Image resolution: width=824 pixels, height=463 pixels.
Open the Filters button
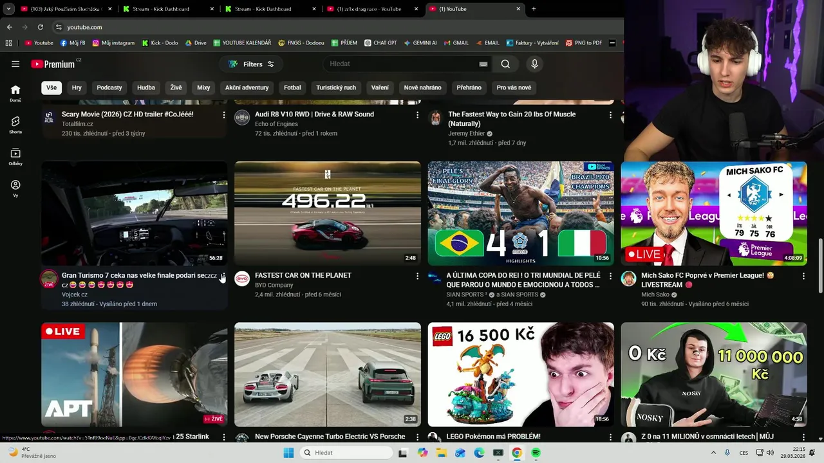pos(251,64)
